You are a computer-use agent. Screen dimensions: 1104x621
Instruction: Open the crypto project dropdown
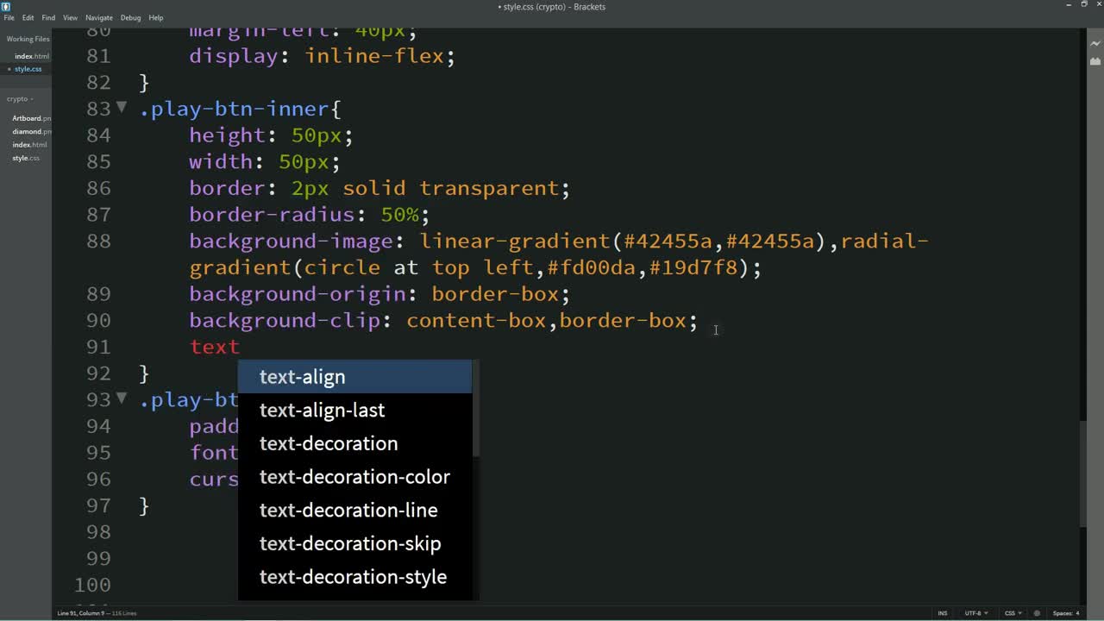(x=18, y=99)
